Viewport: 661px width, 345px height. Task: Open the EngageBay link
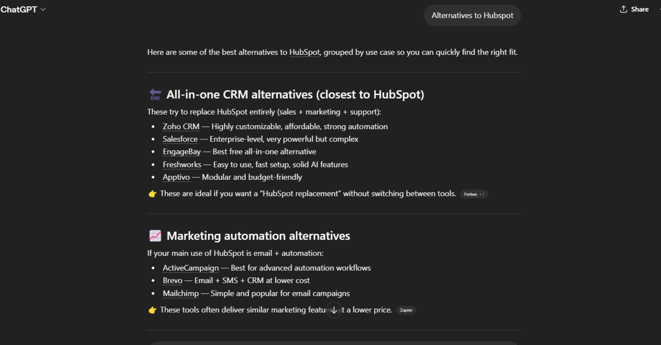coord(181,151)
